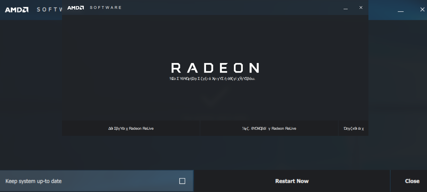Select the middle Radeon ReLive option
This screenshot has width=427, height=192.
click(269, 128)
